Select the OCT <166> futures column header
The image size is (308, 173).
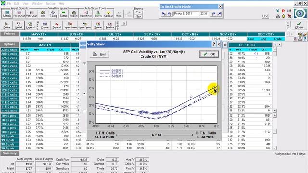(190, 34)
